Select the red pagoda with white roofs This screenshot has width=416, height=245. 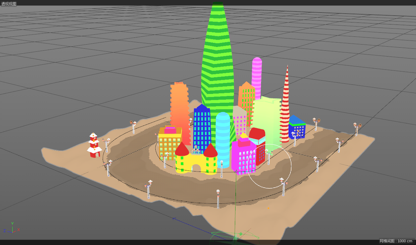point(94,145)
